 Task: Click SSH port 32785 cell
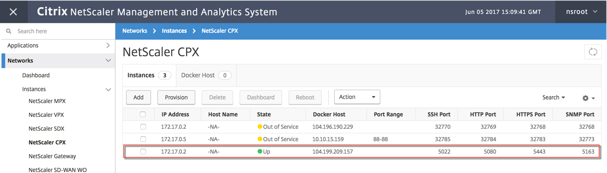(x=442, y=139)
